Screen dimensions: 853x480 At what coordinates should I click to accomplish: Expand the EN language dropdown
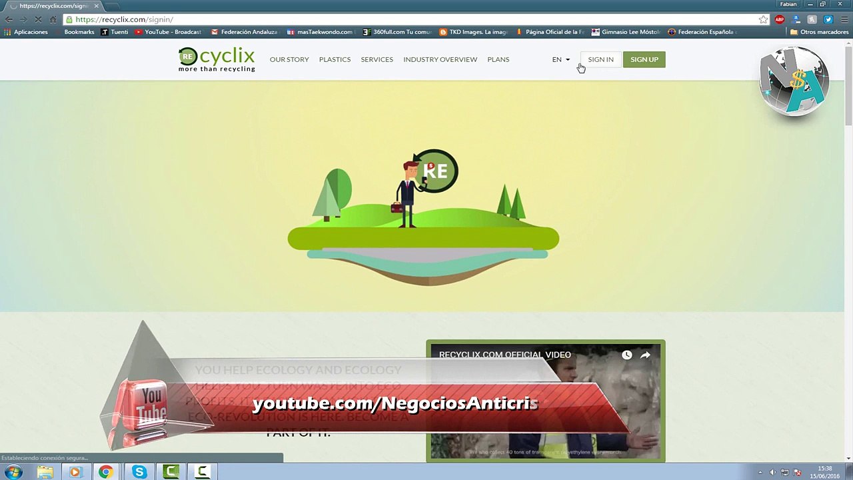(x=560, y=59)
